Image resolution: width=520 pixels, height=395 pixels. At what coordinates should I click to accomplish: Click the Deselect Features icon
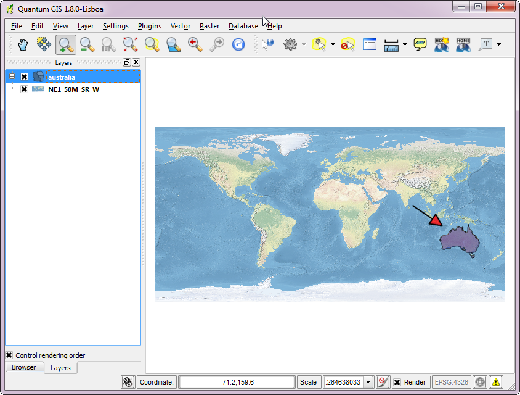click(x=347, y=44)
